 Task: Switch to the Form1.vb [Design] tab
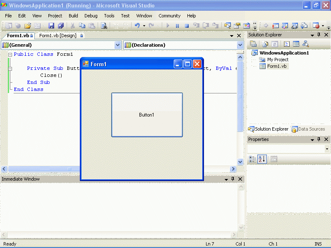[x=60, y=36]
